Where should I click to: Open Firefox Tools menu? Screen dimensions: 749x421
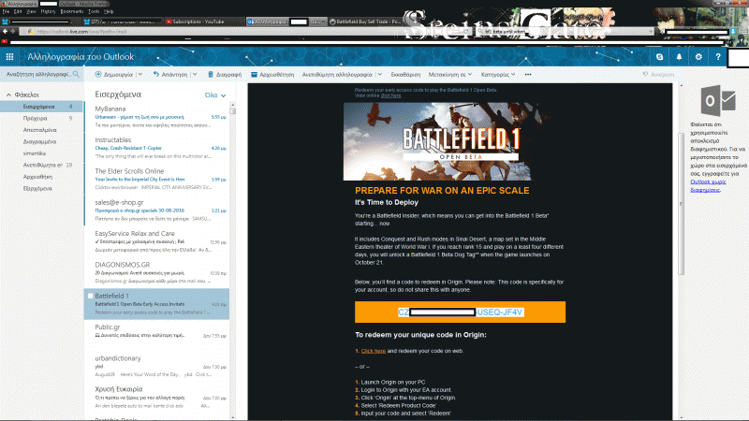(94, 11)
